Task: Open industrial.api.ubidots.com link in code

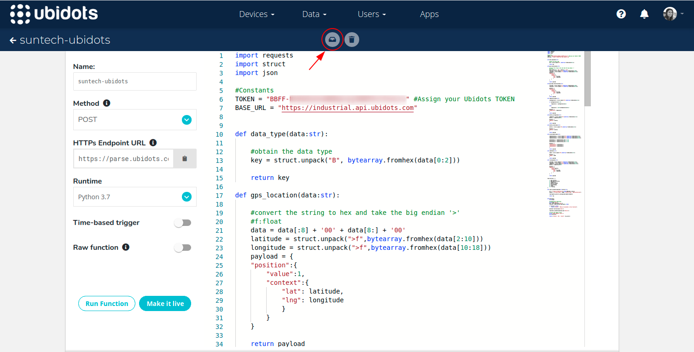Action: pyautogui.click(x=348, y=108)
